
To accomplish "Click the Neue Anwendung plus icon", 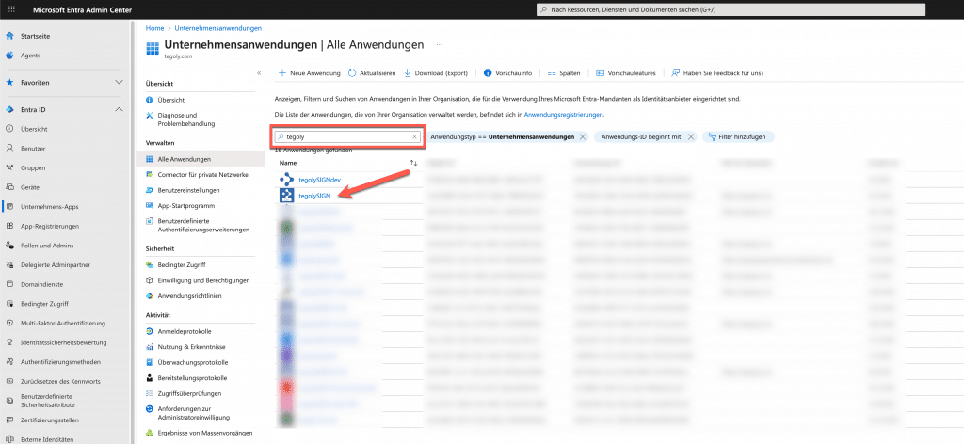I will pyautogui.click(x=282, y=73).
